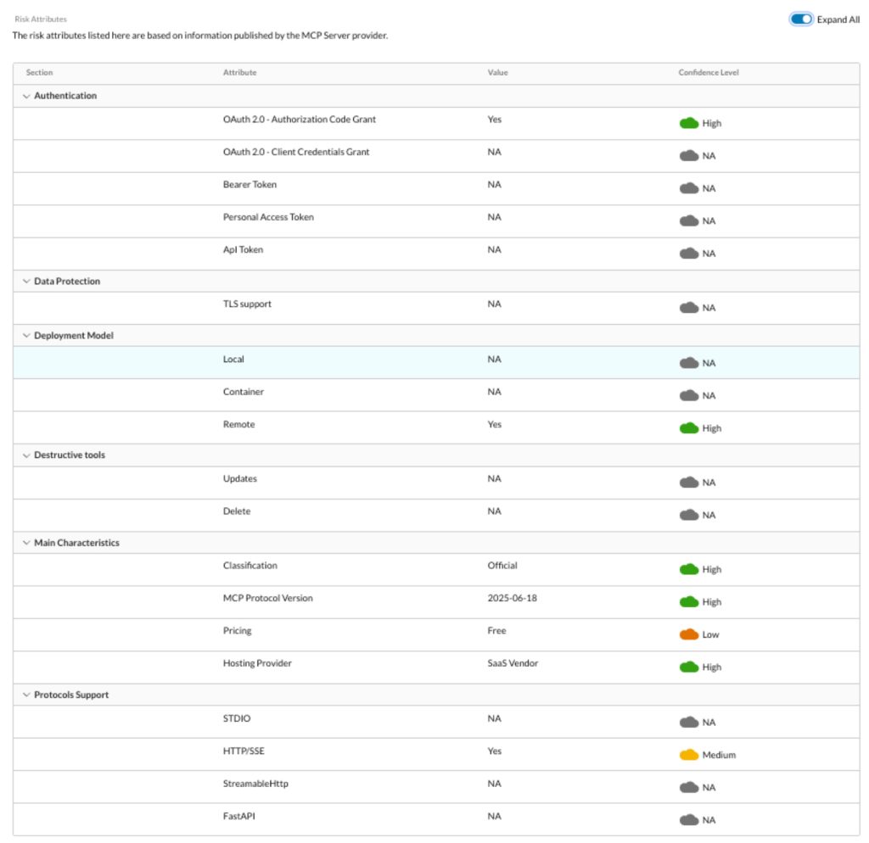This screenshot has width=869, height=843.
Task: Click the 'Remote' attribute text
Action: (x=238, y=425)
